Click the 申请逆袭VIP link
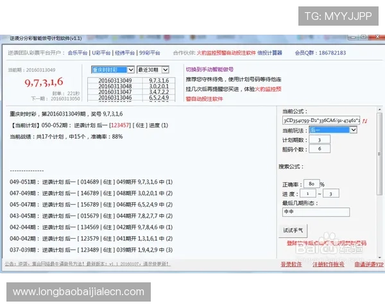 tap(369, 264)
